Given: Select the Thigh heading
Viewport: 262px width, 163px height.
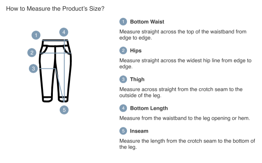Looking at the screenshot, I should tap(137, 79).
